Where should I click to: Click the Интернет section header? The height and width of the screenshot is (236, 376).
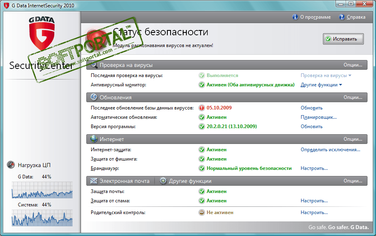click(226, 139)
